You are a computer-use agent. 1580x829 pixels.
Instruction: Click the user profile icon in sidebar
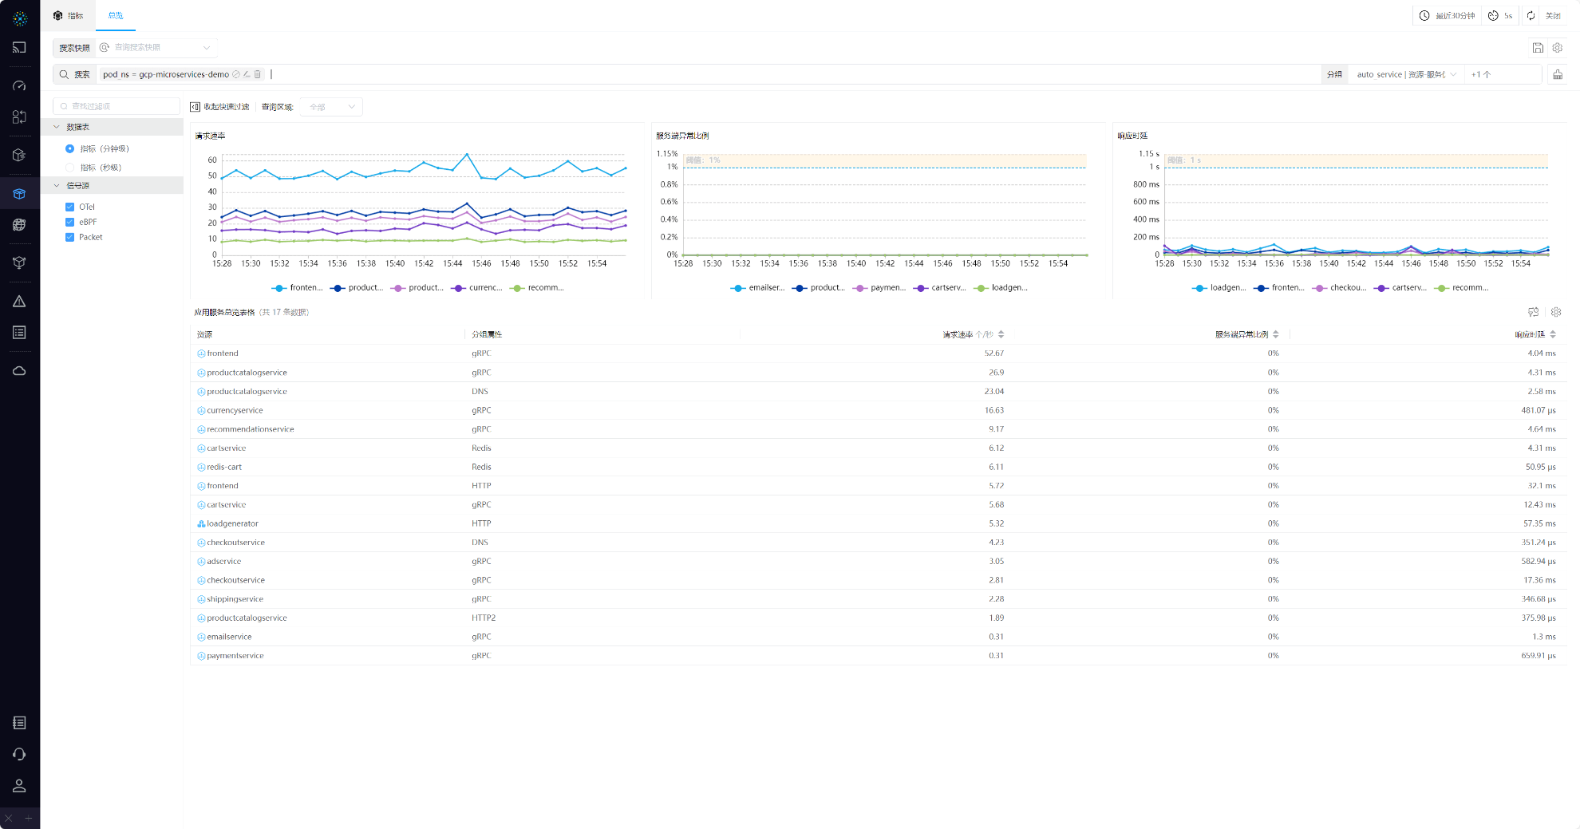coord(19,786)
